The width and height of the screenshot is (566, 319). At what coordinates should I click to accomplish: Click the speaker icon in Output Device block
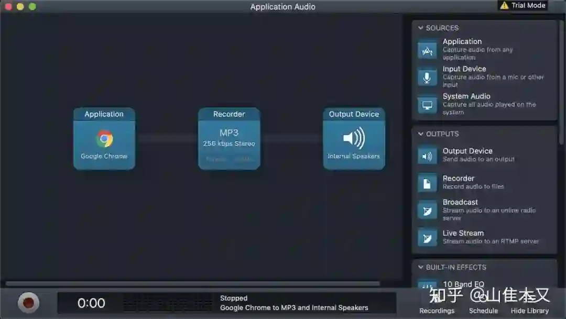coord(354,138)
